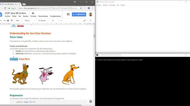The width and height of the screenshot is (190, 106).
Task: Open Ayuda menu in the Notepad window
Action: pyautogui.click(x=123, y=5)
